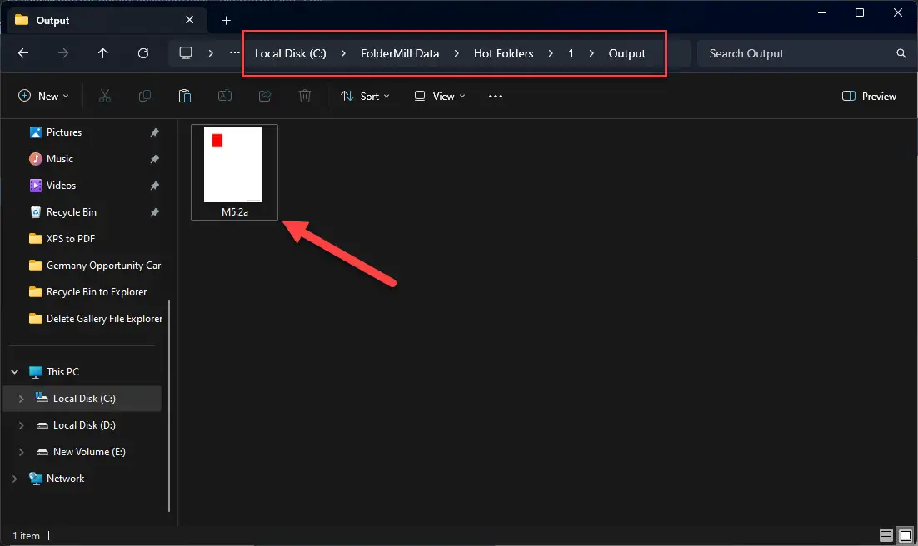
Task: Select the M5.2a file thumbnail
Action: tap(234, 172)
